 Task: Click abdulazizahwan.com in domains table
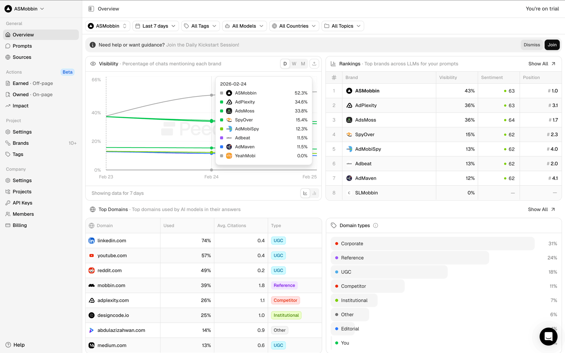tap(121, 330)
